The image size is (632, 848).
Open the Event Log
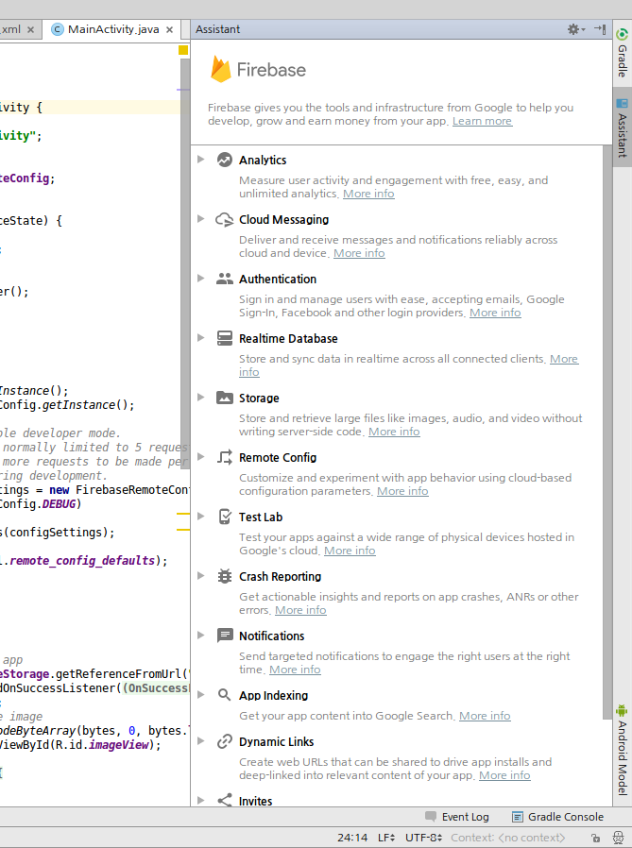click(457, 817)
